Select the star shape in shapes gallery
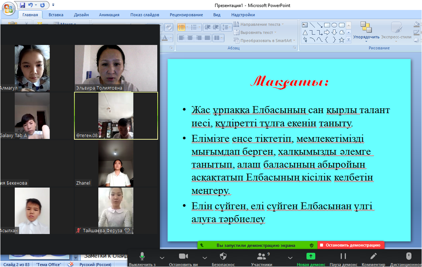This screenshot has width=422, height=267. (x=342, y=40)
